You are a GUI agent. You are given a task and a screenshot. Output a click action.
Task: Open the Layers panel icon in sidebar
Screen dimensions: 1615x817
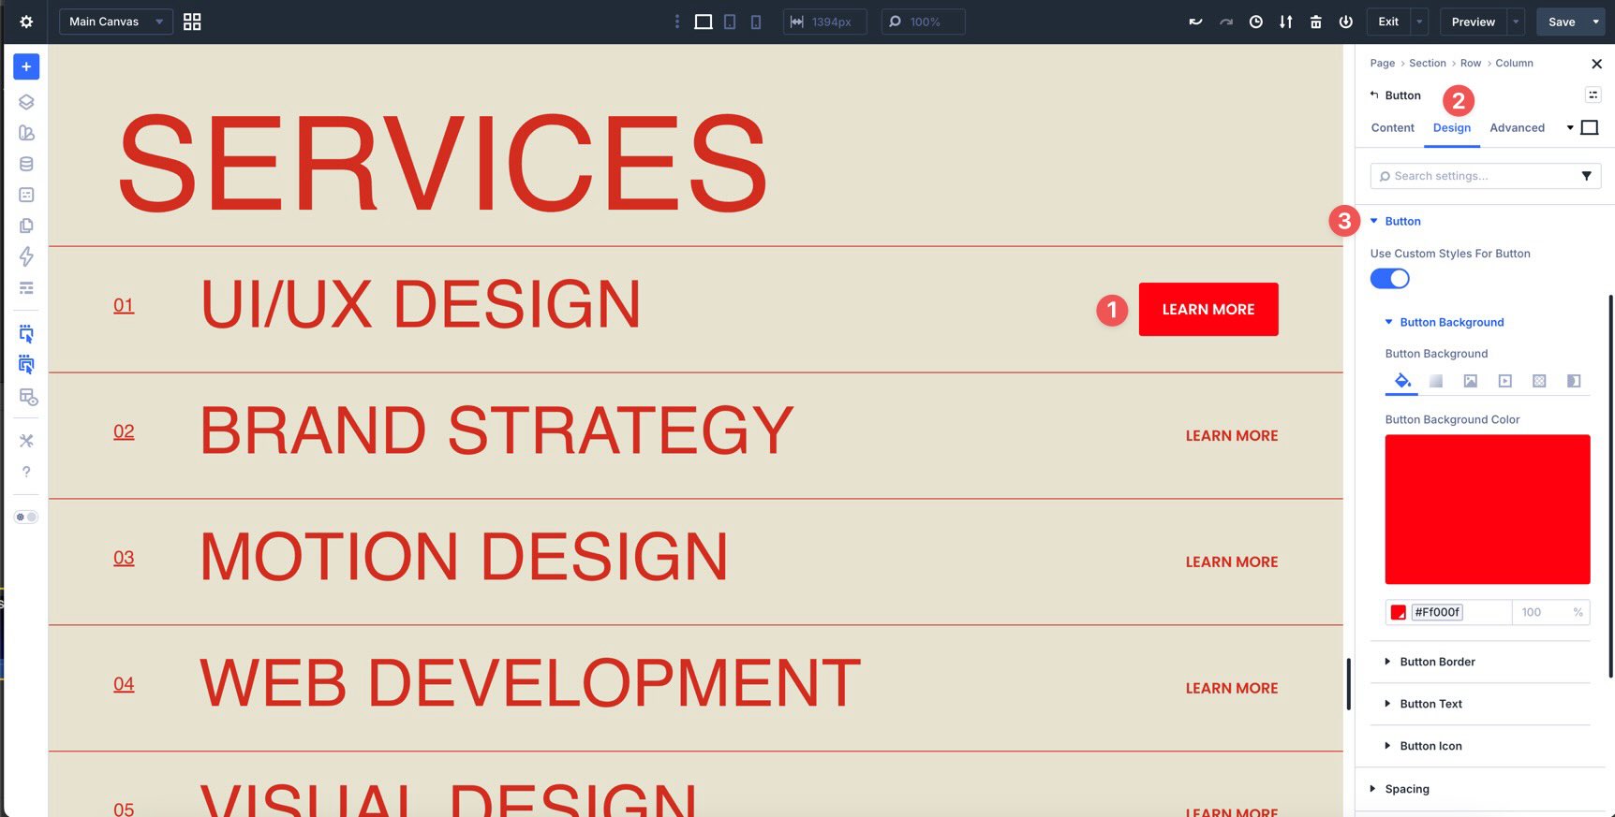point(26,102)
